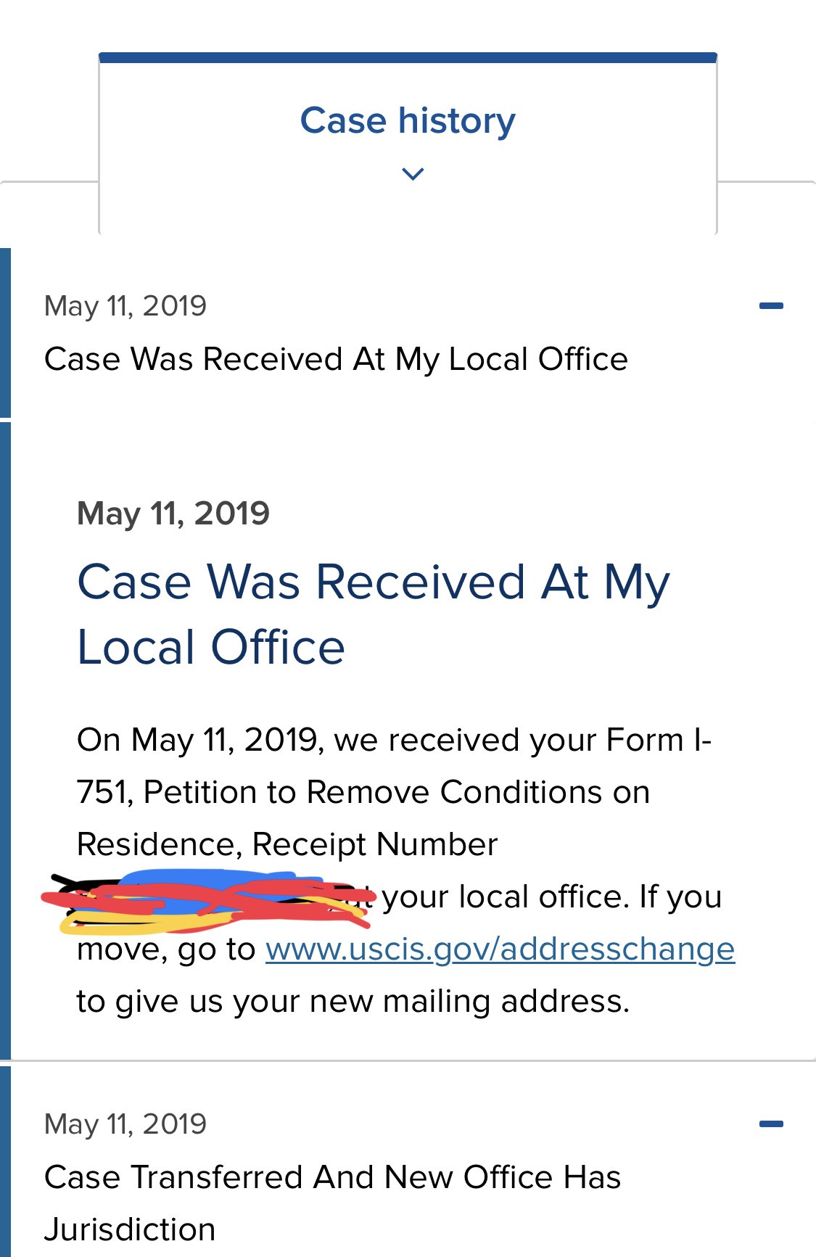Viewport: 816px width, 1257px height.
Task: Click the blue bar atop Case history tab
Action: pyautogui.click(x=408, y=57)
